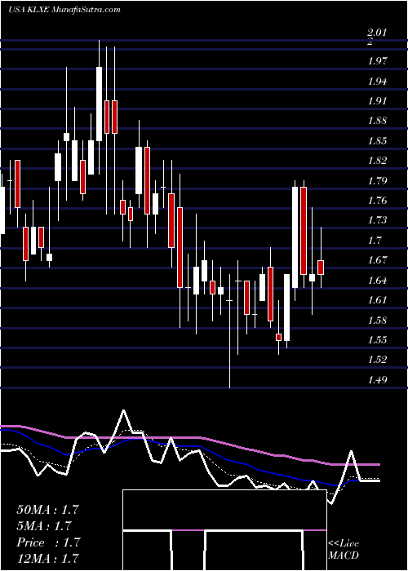Click the 1.64 price axis label
The width and height of the screenshot is (408, 571).
click(376, 281)
